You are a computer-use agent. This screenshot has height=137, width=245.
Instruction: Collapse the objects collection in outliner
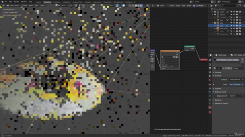pyautogui.click(x=212, y=14)
